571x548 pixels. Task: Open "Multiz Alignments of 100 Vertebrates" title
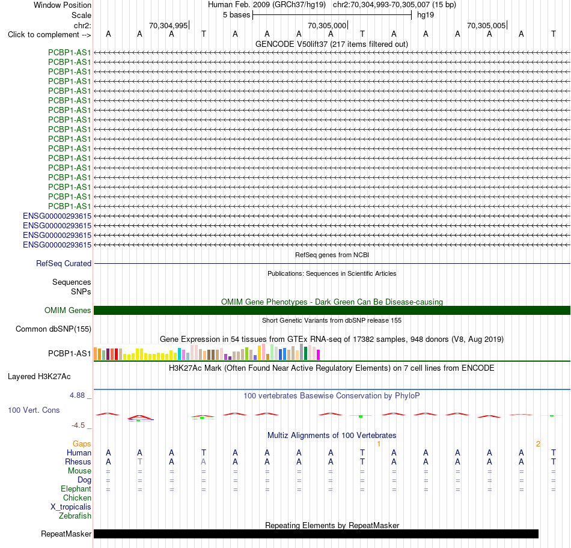coord(332,435)
